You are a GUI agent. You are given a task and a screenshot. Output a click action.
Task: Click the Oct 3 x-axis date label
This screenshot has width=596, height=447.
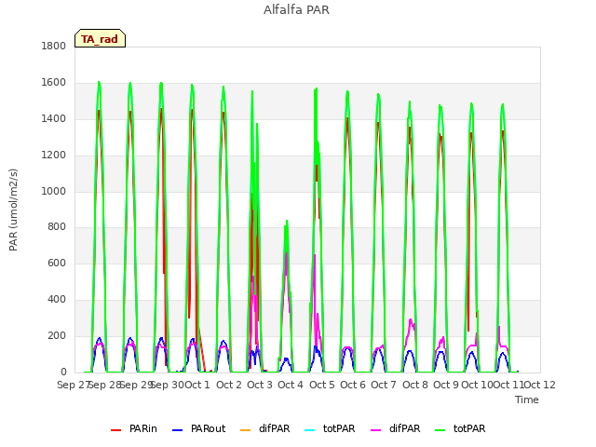point(260,385)
